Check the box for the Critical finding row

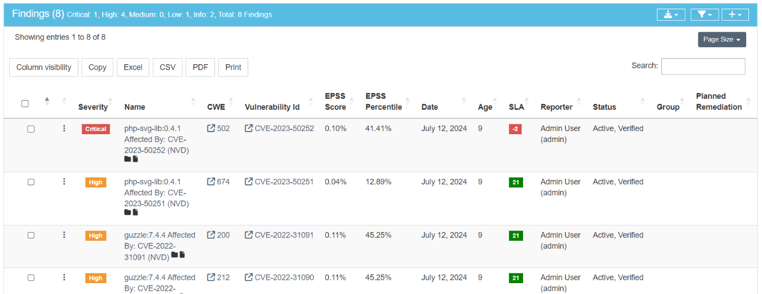coord(31,129)
